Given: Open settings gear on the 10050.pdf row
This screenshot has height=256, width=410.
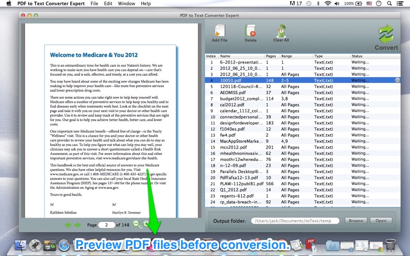Looking at the screenshot, I should coord(398,80).
